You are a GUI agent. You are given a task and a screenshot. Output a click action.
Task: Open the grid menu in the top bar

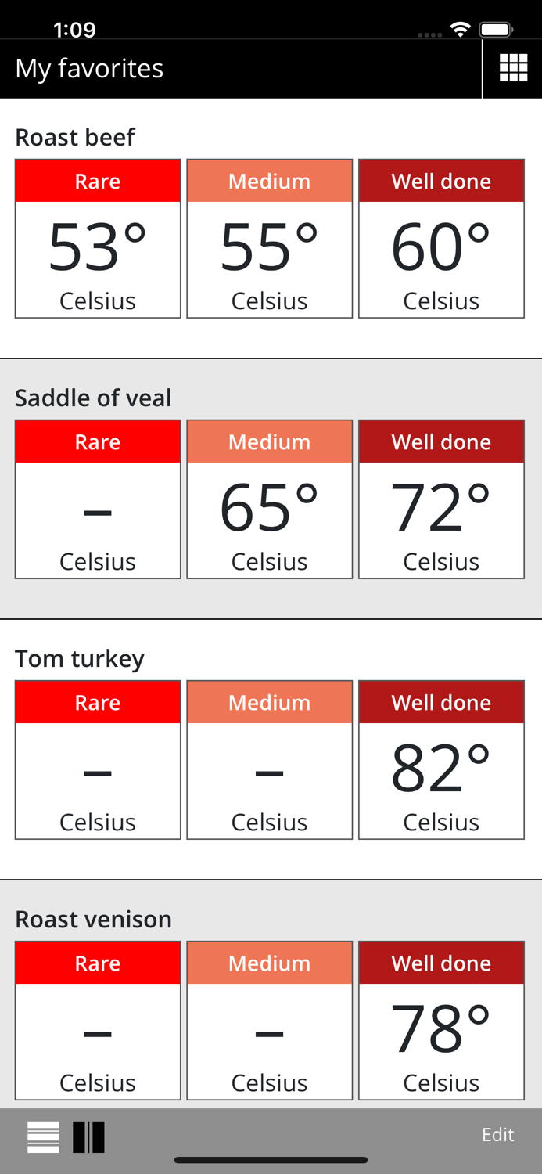click(x=513, y=68)
